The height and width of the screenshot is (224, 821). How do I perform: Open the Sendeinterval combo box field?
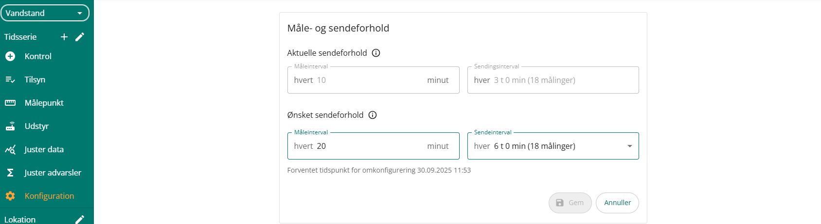point(545,146)
